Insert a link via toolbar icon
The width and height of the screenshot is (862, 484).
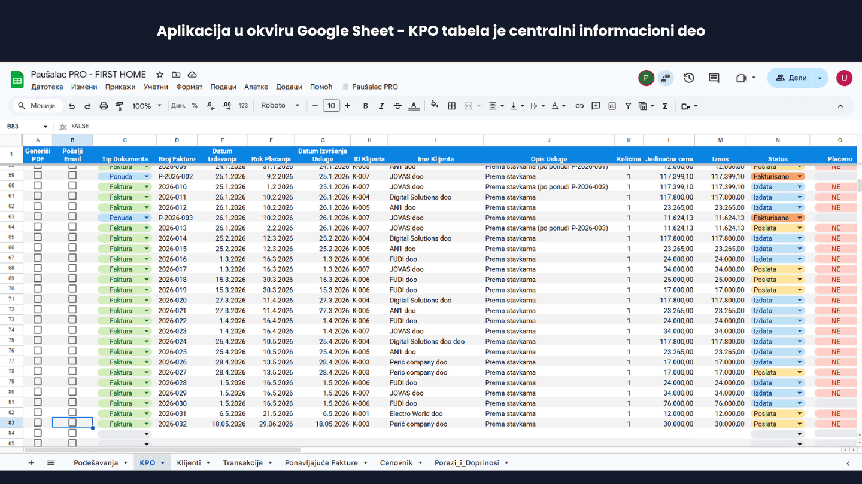click(x=579, y=106)
